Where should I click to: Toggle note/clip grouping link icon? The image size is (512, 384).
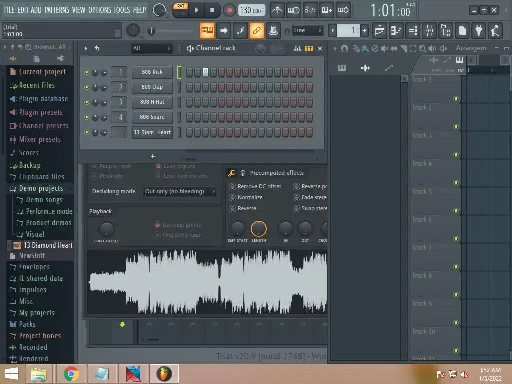(257, 30)
